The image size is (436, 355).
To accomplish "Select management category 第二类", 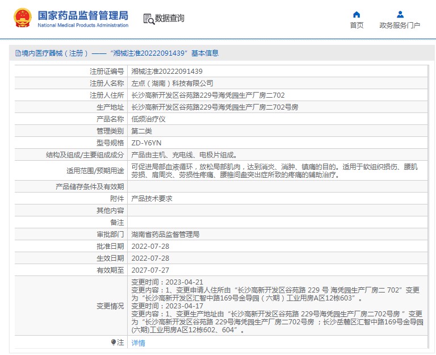I will click(141, 131).
